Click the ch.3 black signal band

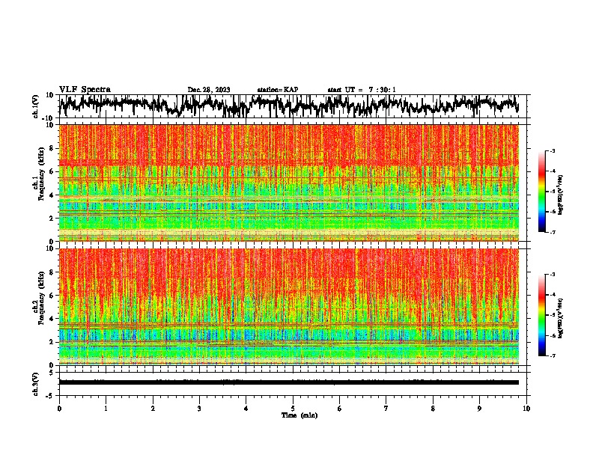point(289,382)
